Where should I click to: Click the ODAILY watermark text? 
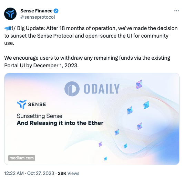tap(102, 89)
